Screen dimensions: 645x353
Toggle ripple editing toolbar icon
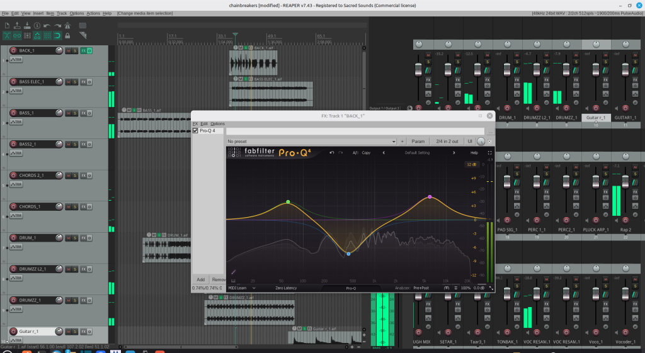[27, 36]
